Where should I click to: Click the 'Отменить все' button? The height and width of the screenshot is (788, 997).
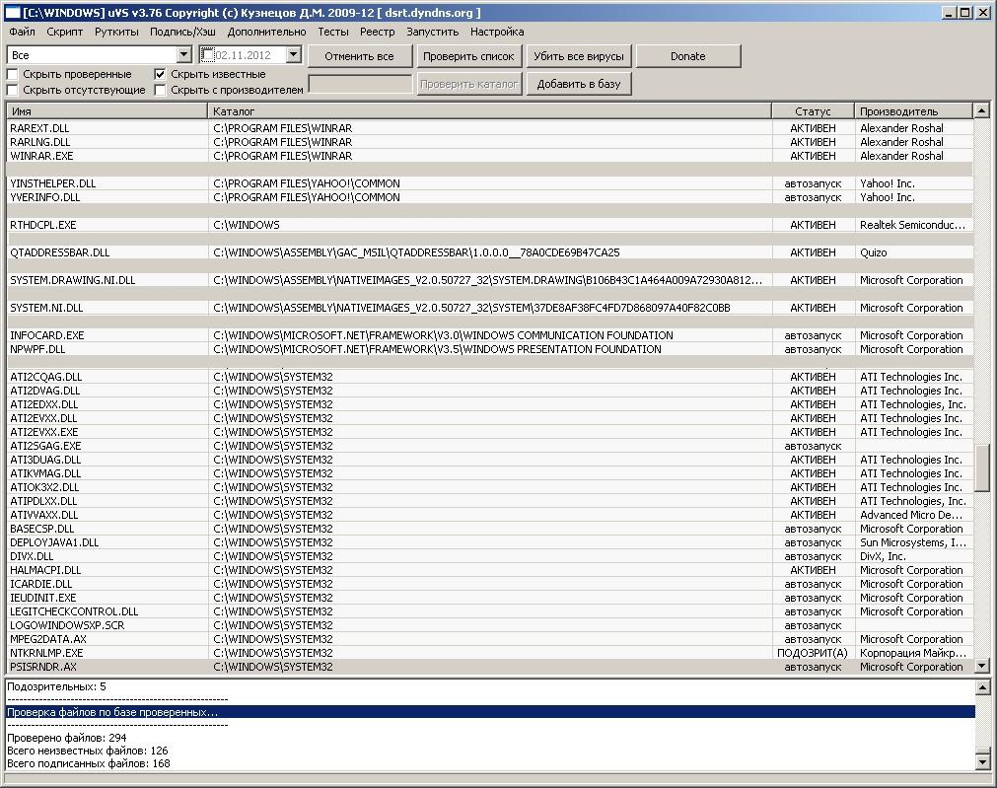359,56
